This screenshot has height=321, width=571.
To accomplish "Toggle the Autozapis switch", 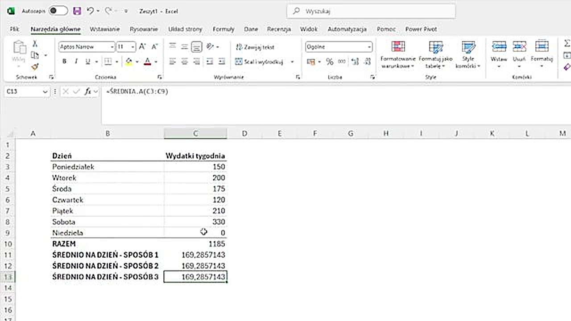I will pos(58,11).
